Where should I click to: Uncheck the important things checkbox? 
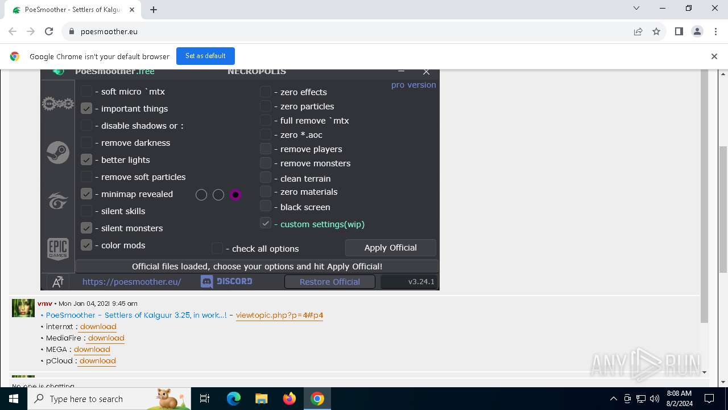[x=86, y=108]
